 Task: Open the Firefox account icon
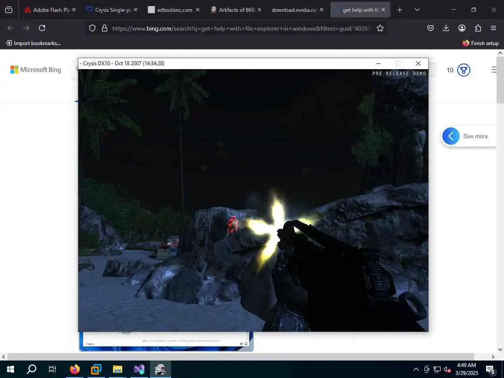coord(462,28)
